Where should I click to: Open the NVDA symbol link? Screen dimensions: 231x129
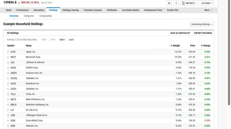[x=13, y=68]
